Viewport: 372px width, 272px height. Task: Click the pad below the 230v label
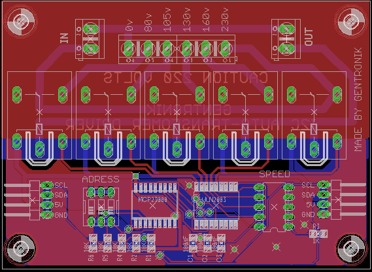225,48
